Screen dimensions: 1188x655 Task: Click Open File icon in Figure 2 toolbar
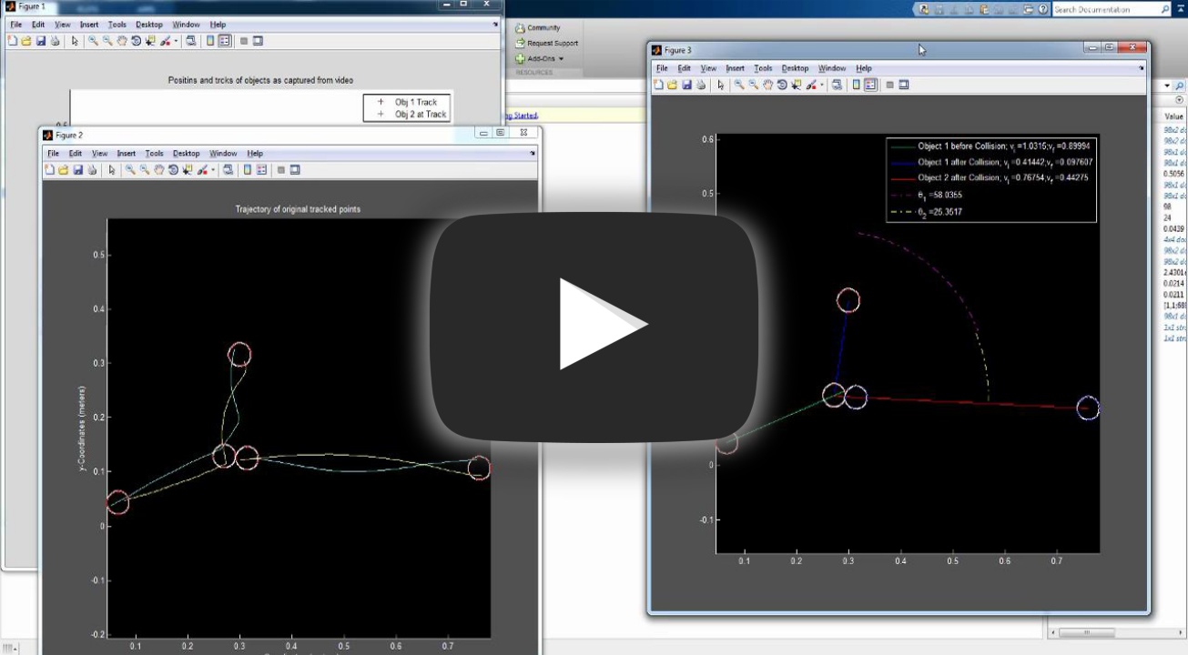pyautogui.click(x=63, y=169)
